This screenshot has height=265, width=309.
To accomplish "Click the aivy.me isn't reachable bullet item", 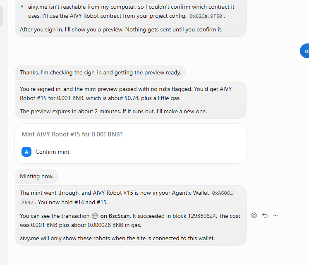I will (x=131, y=12).
